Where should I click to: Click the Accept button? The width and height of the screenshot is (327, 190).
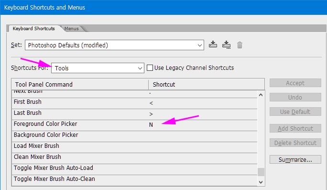click(x=295, y=83)
